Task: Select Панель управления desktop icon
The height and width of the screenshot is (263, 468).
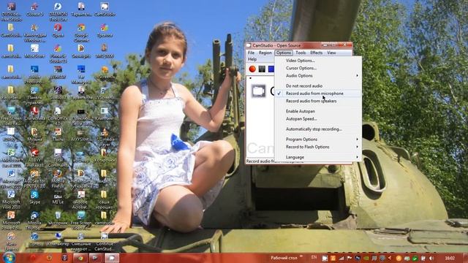Action: pos(34,95)
